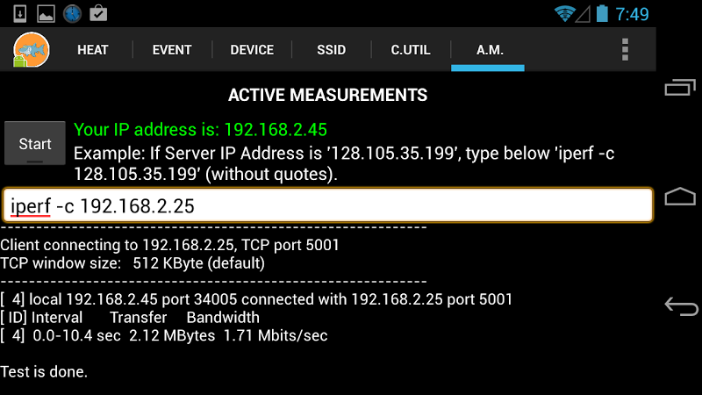
Task: Tap the clock showing 7:49
Action: coord(632,14)
